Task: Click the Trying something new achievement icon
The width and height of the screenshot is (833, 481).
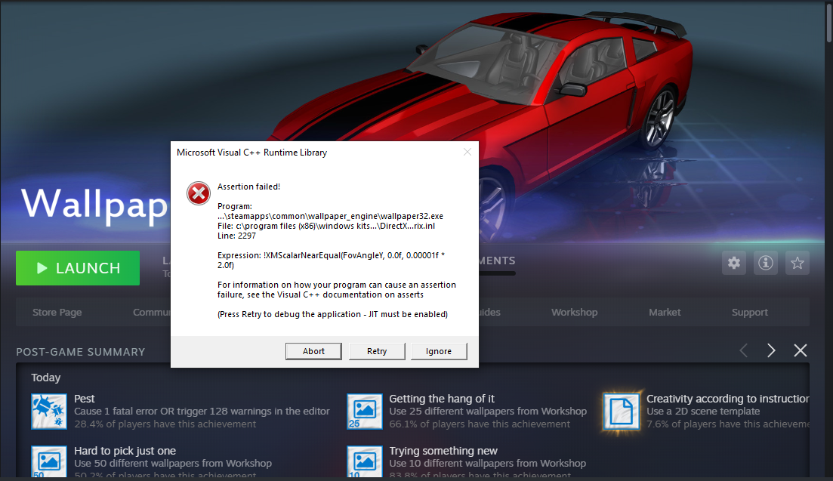Action: pos(365,462)
